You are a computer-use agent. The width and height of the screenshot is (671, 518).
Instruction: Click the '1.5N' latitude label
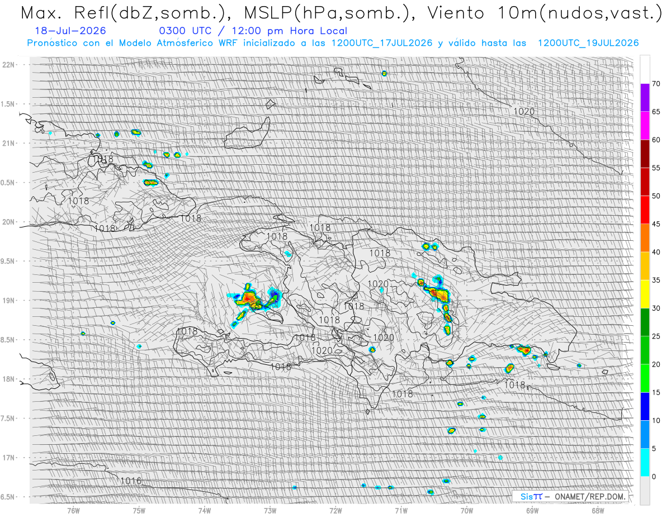8,104
